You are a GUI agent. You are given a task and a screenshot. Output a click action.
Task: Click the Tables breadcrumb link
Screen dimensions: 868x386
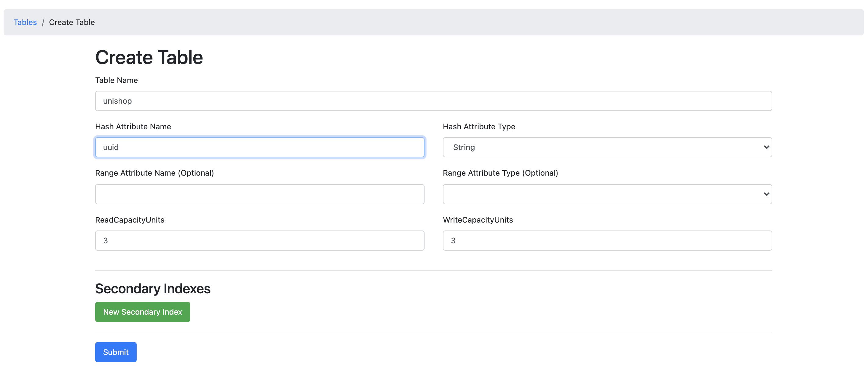click(x=25, y=22)
